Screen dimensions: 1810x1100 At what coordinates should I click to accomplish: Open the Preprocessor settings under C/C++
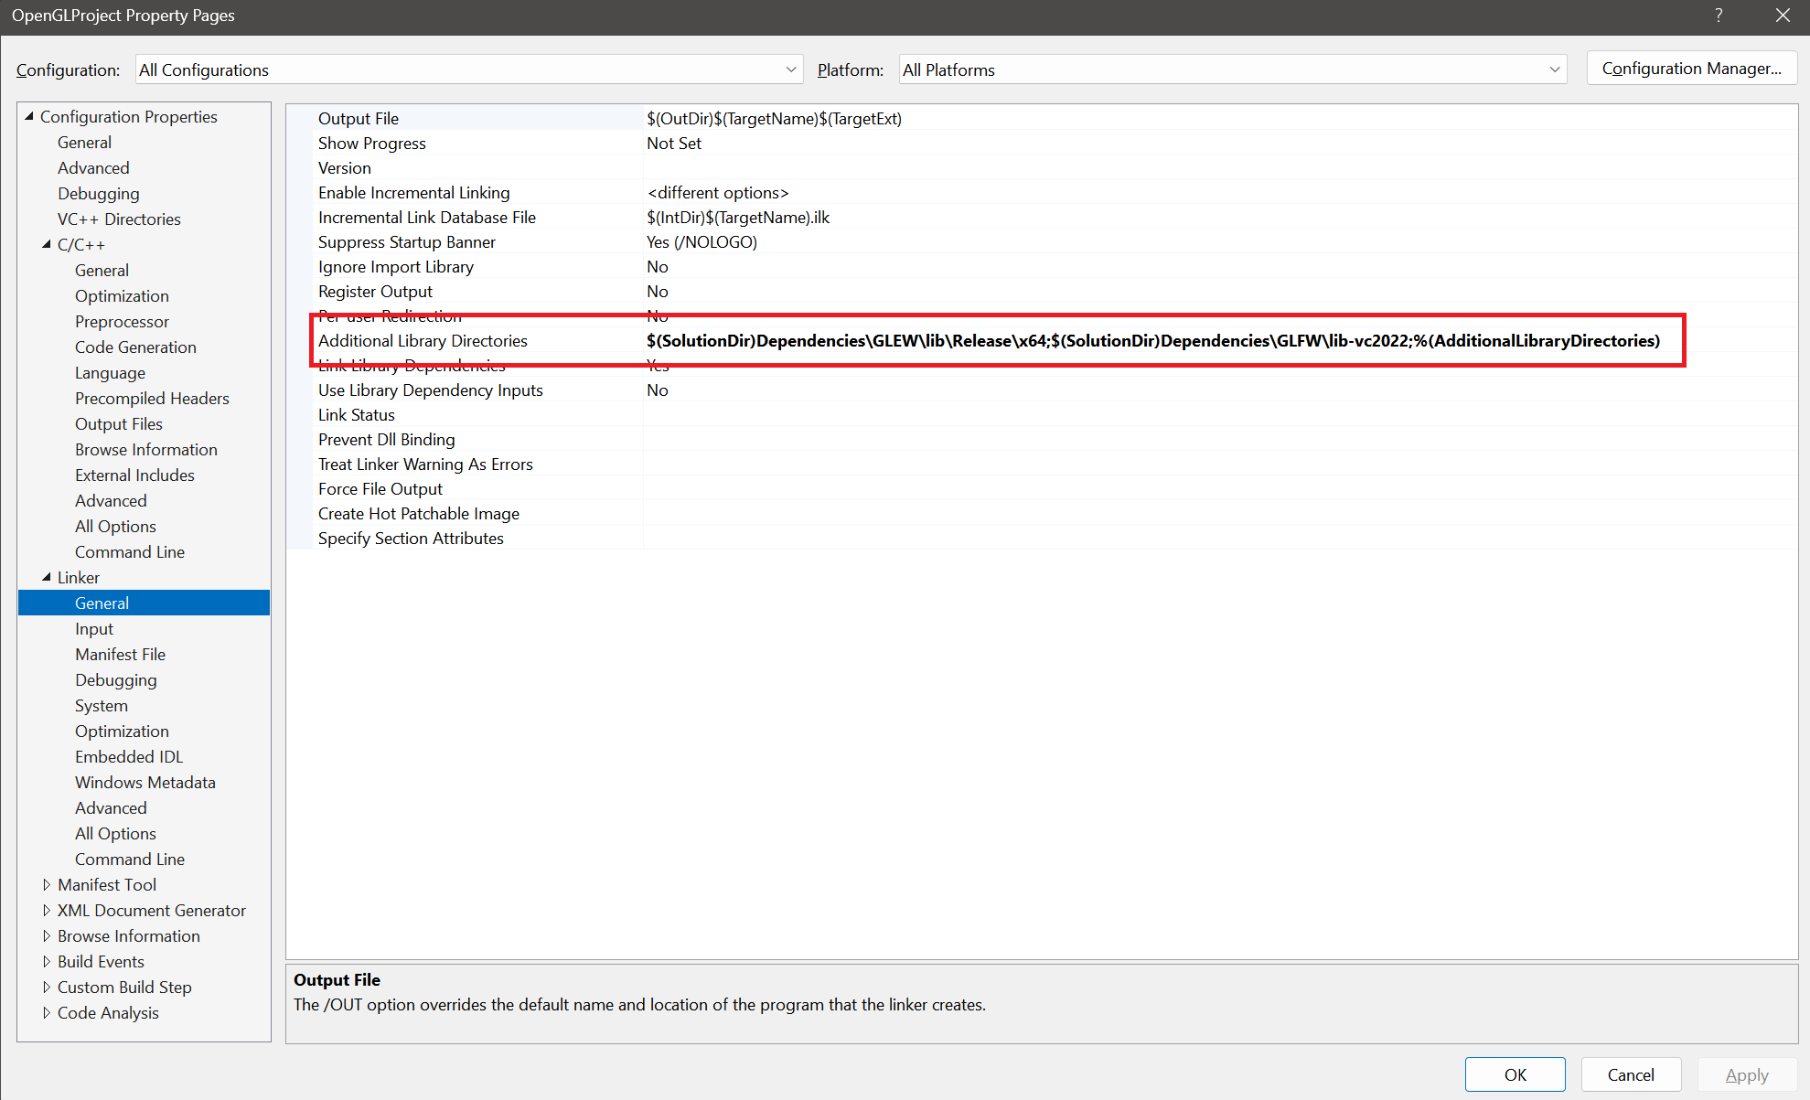pyautogui.click(x=122, y=321)
